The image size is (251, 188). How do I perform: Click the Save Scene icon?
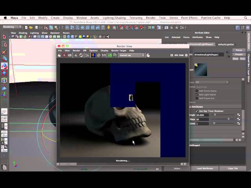pos(36,27)
